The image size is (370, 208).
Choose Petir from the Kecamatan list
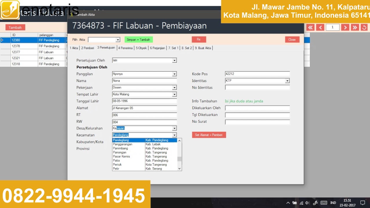point(145,168)
